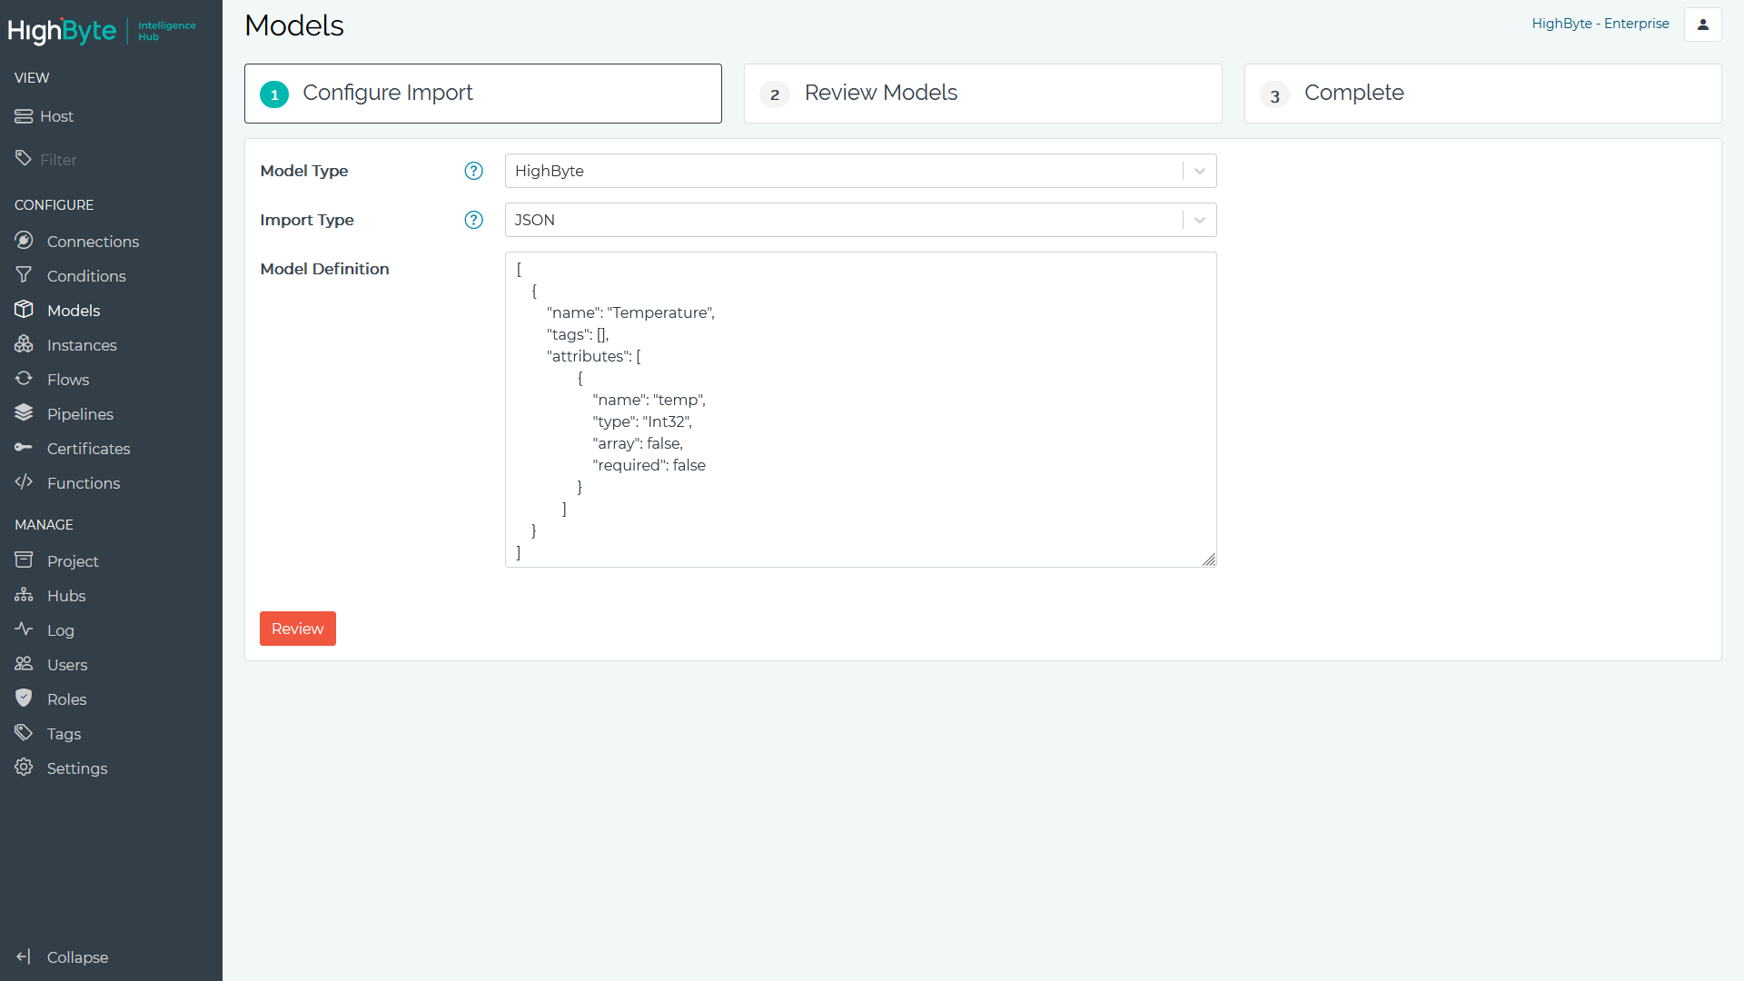Open the user profile icon menu
The width and height of the screenshot is (1744, 981).
tap(1703, 25)
